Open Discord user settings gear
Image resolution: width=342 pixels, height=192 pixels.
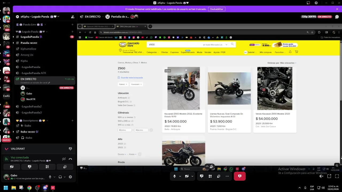(x=70, y=177)
